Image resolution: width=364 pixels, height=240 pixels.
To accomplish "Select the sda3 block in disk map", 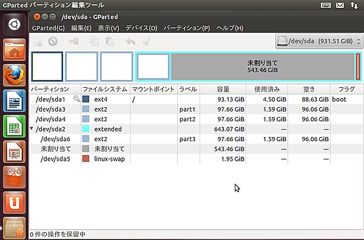I will [x=81, y=67].
